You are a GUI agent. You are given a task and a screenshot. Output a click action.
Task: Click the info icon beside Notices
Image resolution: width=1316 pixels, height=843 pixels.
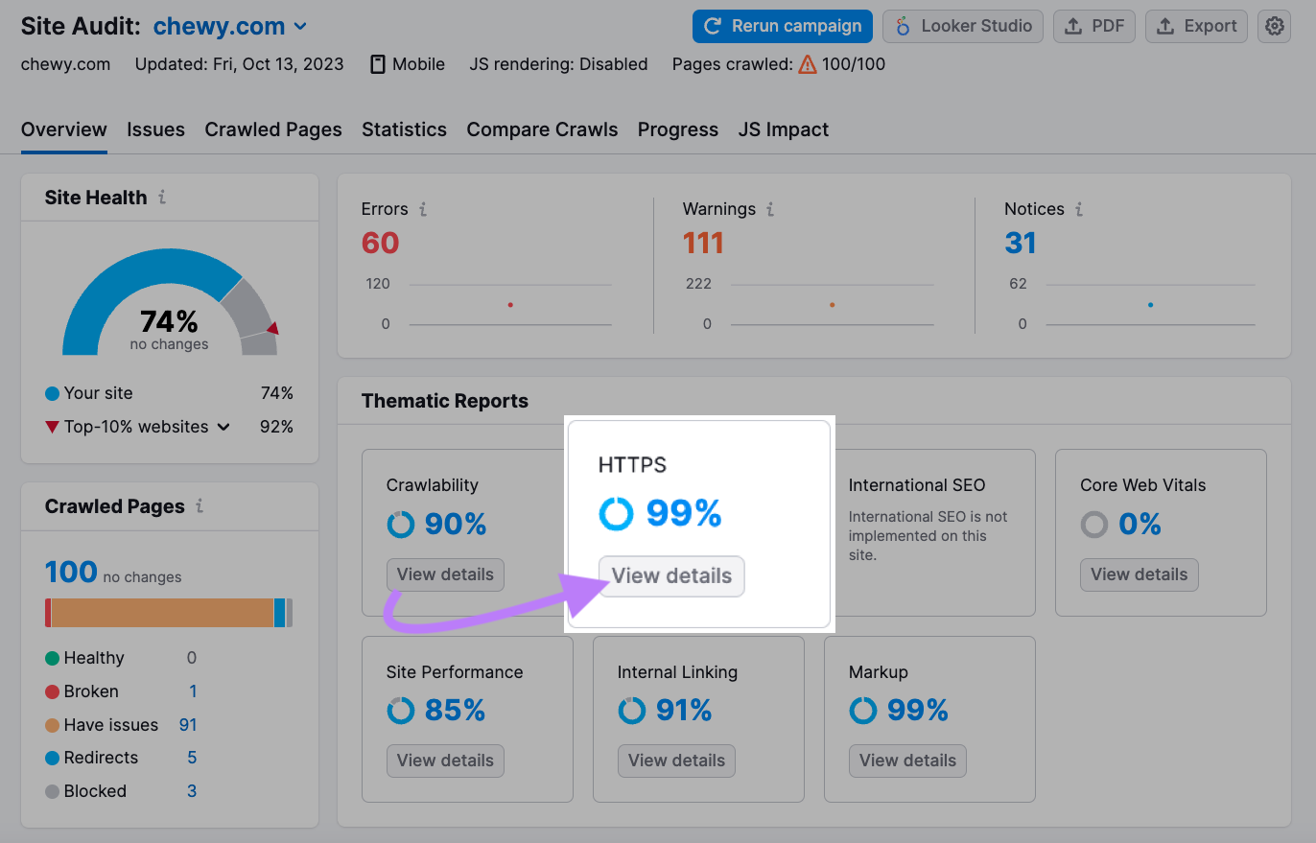click(x=1079, y=209)
